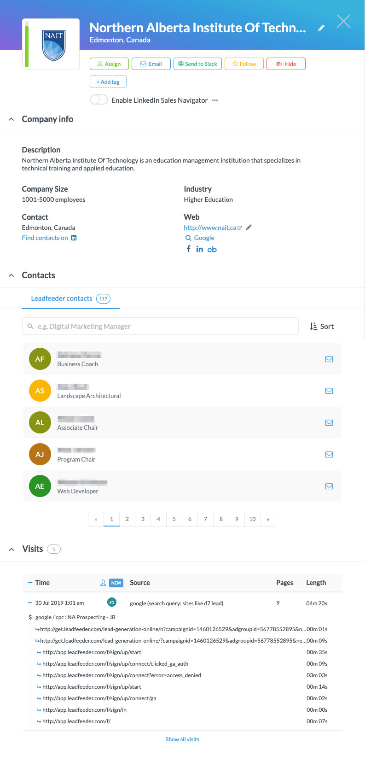Click the NAIT company logo

(54, 45)
